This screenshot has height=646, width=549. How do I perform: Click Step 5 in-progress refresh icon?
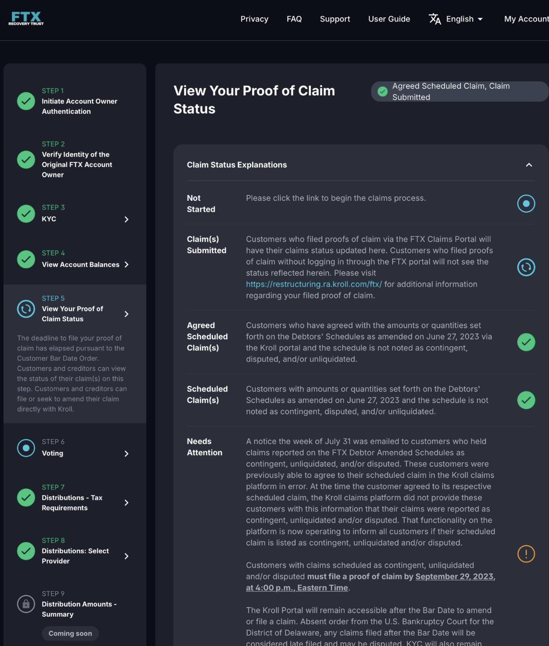click(x=26, y=308)
